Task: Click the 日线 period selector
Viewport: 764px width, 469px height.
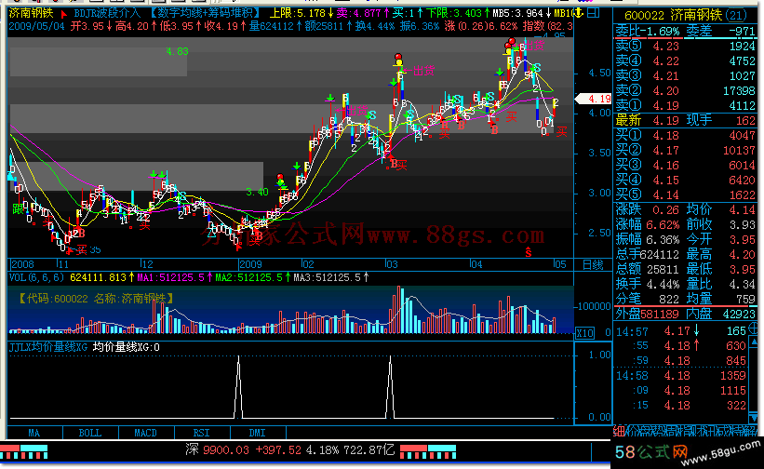Action: point(593,265)
